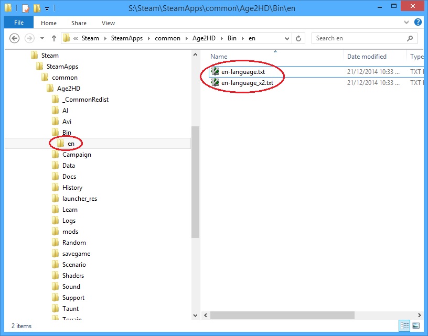Select _CommonRedist folder in the tree
The height and width of the screenshot is (336, 428).
pos(85,99)
